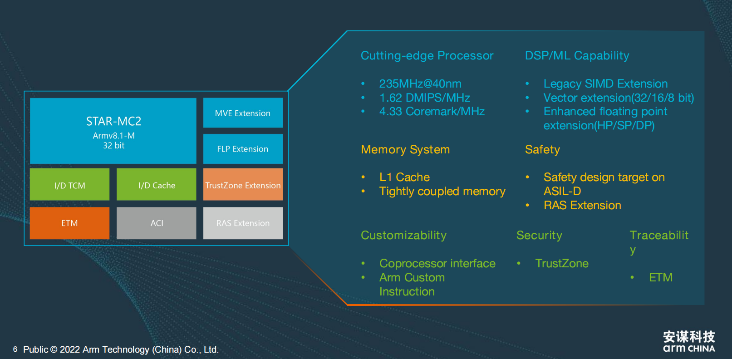
Task: Click the Cutting-edge Processor heading
Action: (427, 55)
